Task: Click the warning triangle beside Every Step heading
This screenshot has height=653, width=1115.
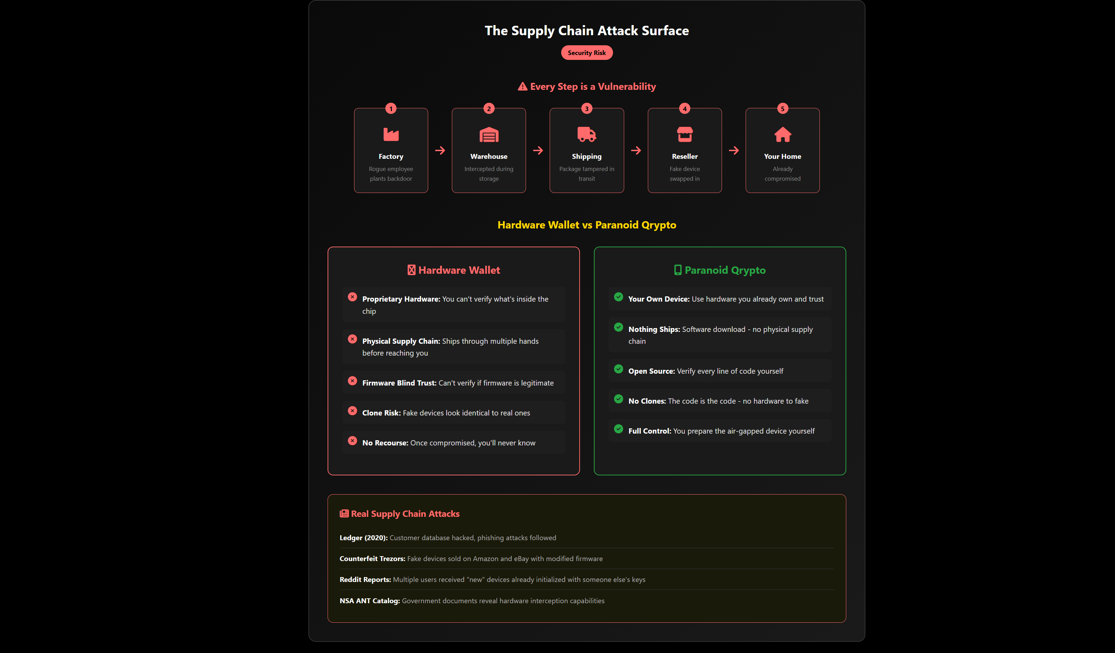Action: 522,86
